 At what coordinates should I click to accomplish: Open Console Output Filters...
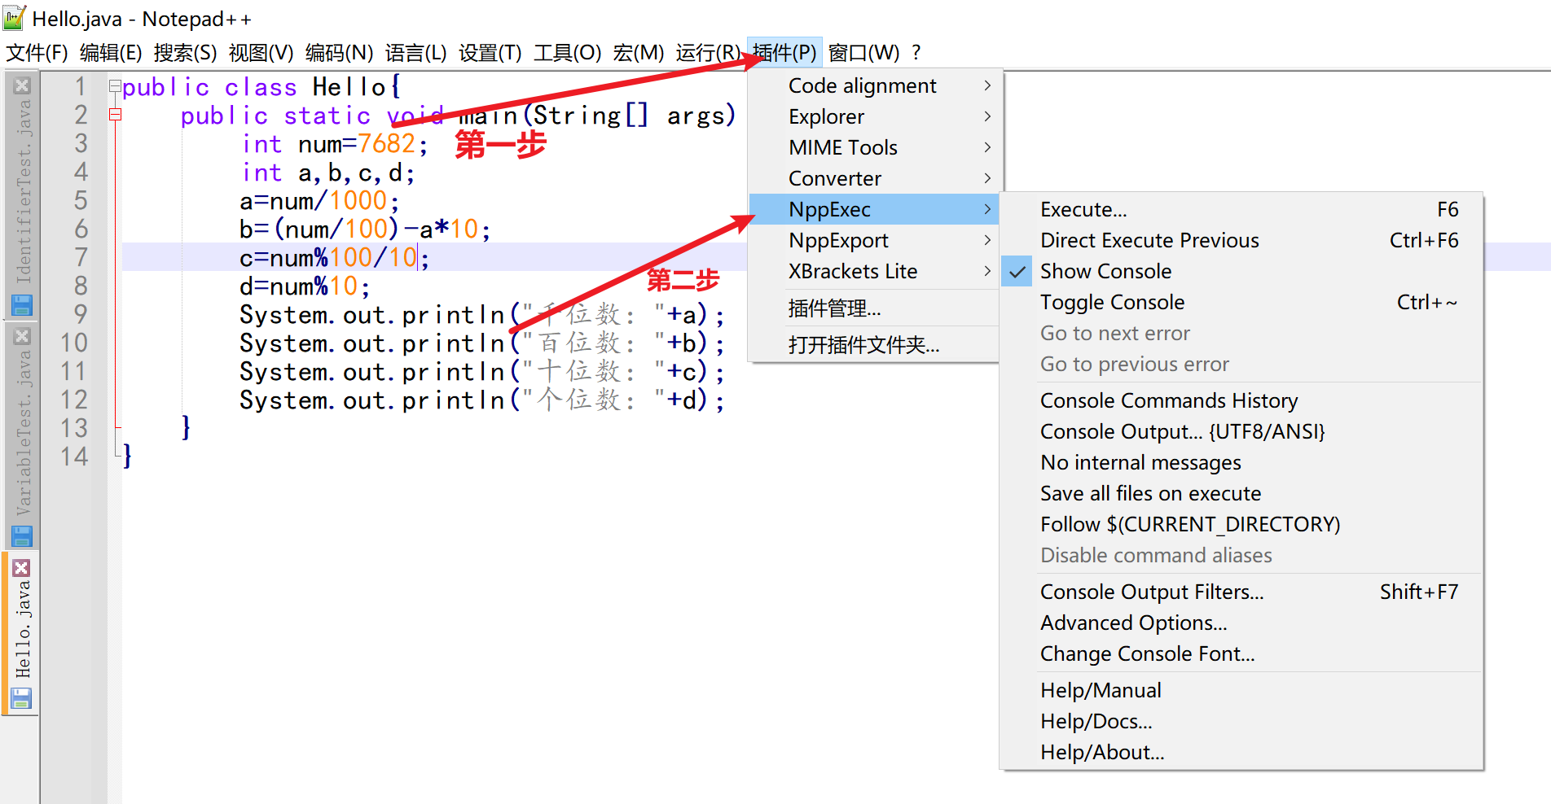coord(1241,592)
